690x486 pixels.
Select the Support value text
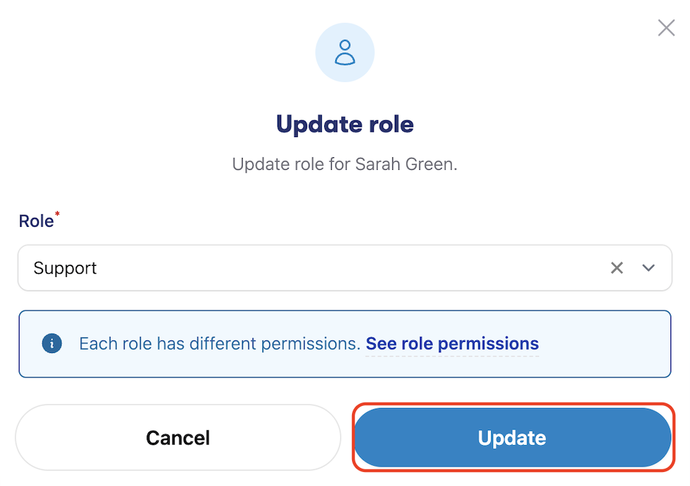tap(65, 268)
